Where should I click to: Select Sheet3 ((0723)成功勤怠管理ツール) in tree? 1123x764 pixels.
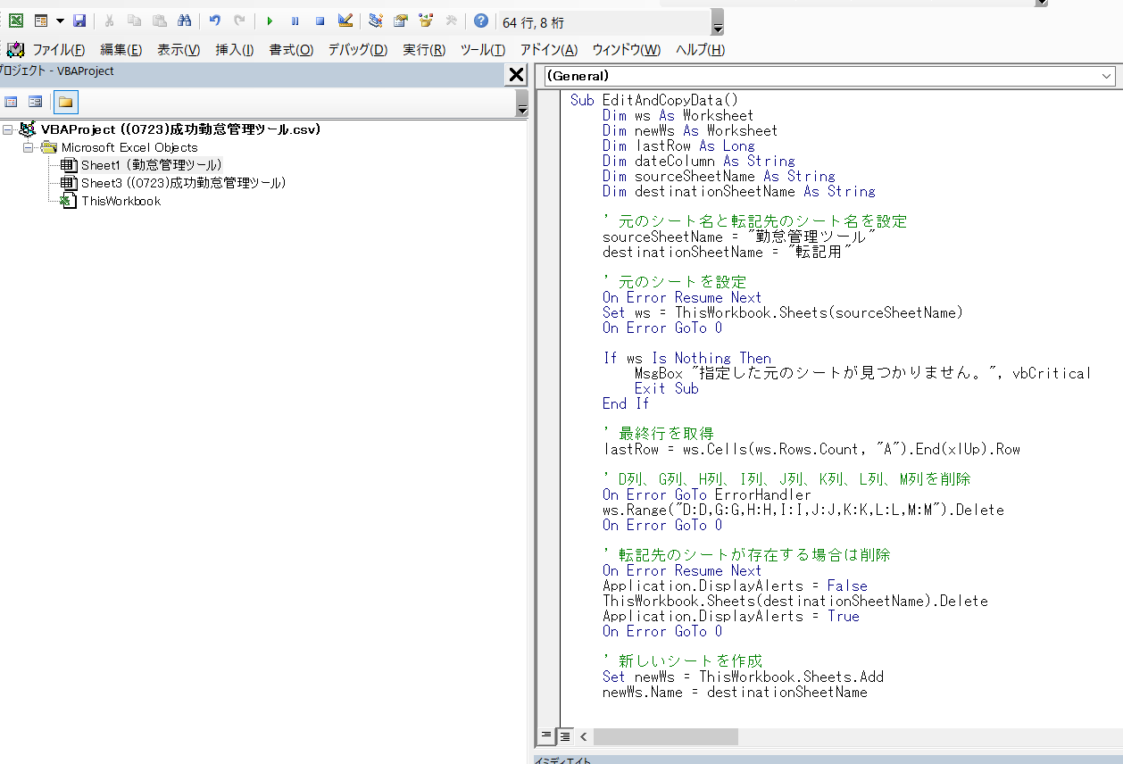(x=183, y=183)
